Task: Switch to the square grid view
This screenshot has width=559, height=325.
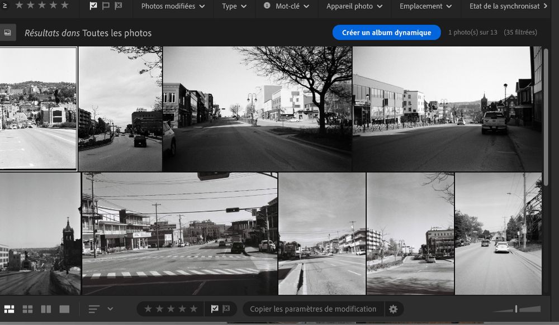Action: coord(27,309)
